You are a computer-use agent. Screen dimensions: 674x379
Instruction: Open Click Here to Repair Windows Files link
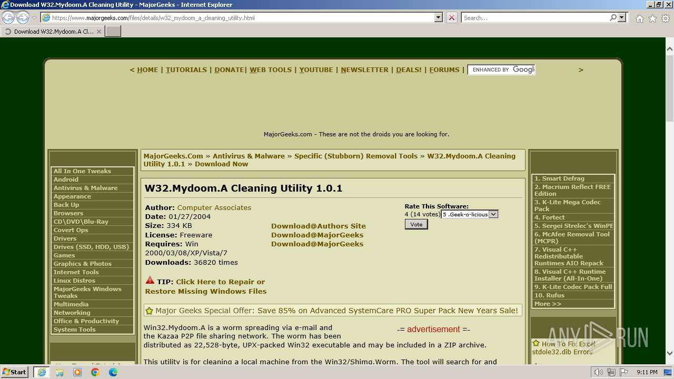pos(206,287)
